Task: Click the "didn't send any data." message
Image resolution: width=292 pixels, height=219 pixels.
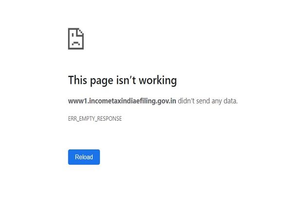Action: coord(208,101)
